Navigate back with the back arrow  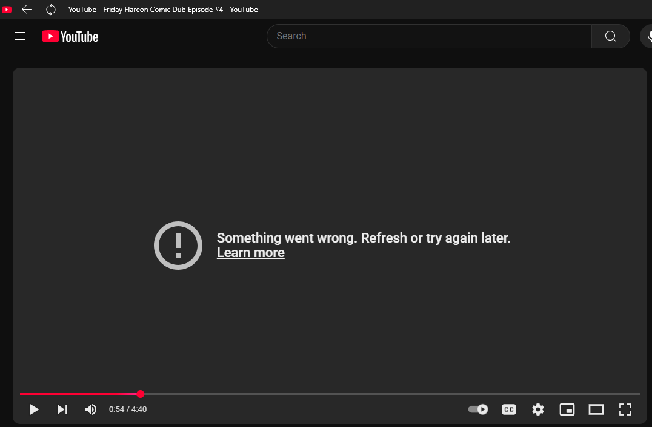[x=27, y=10]
